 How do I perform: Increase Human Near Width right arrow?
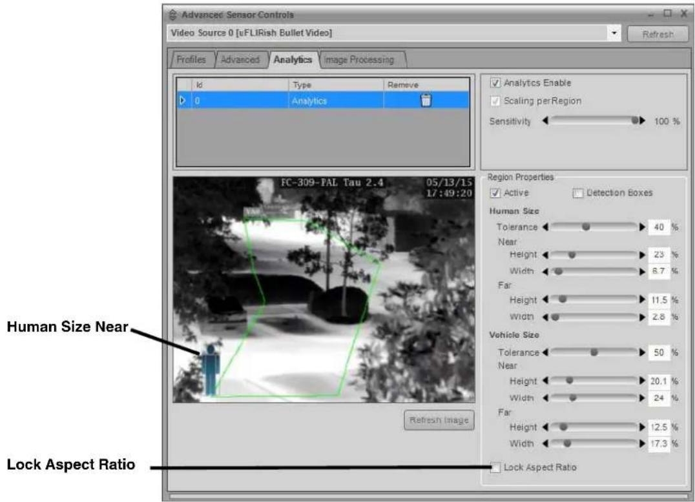click(x=642, y=272)
